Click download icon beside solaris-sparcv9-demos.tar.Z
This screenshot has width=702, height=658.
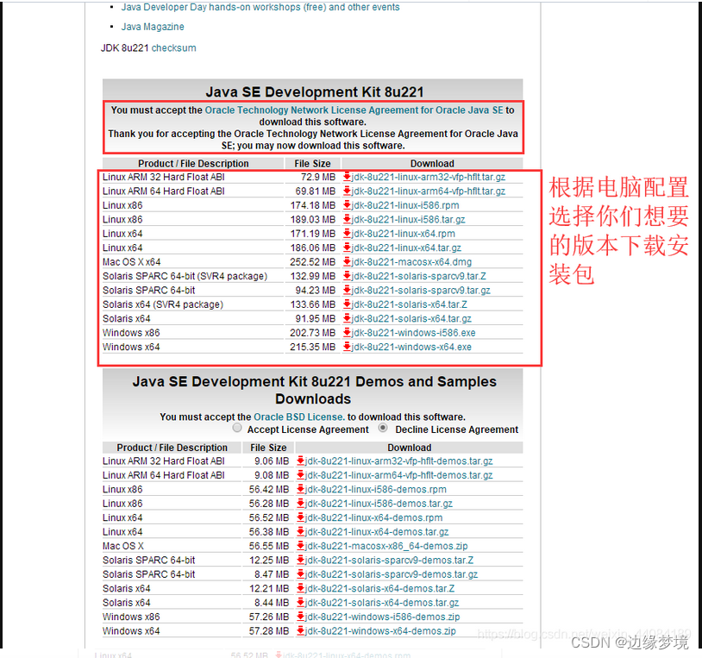(300, 561)
